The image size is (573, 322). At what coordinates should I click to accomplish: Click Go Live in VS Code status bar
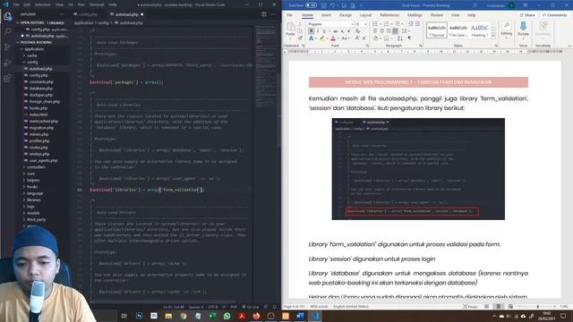click(x=251, y=307)
